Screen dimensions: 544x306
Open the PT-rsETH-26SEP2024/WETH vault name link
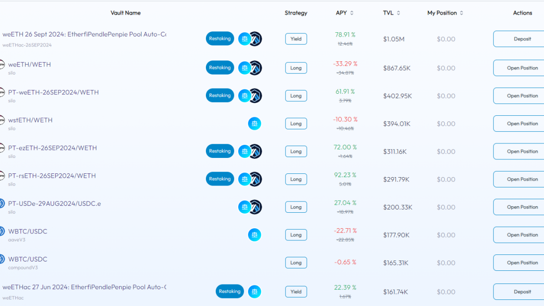[52, 176]
